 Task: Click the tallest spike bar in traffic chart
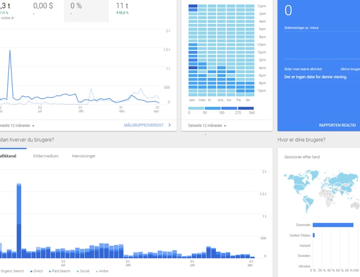[x=19, y=220]
